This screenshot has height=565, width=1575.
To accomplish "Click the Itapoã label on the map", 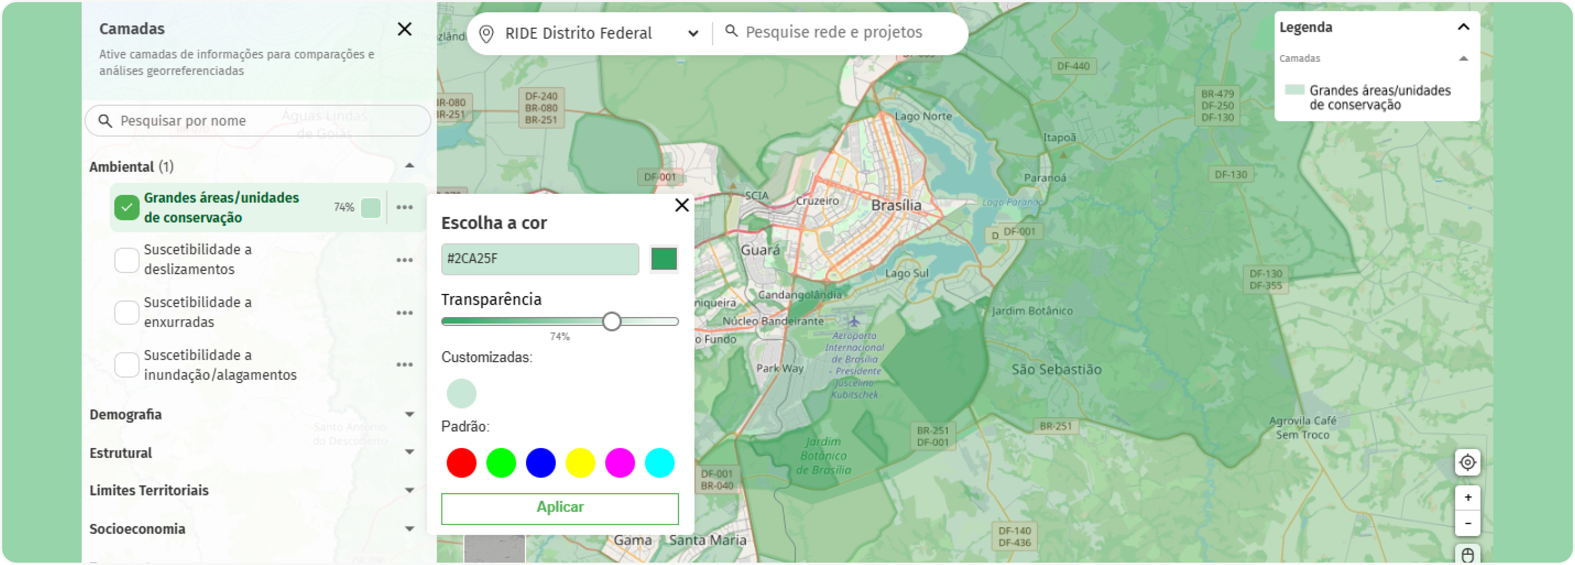I will (1059, 138).
